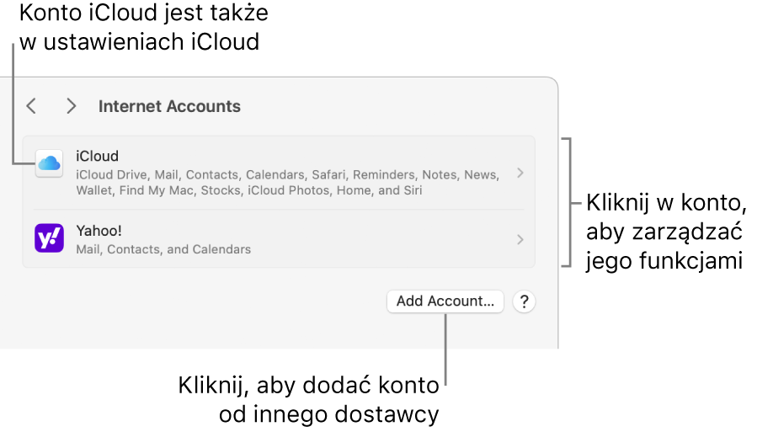Click the "Wallet, Find My Mac" feature line
The image size is (773, 432).
[248, 190]
